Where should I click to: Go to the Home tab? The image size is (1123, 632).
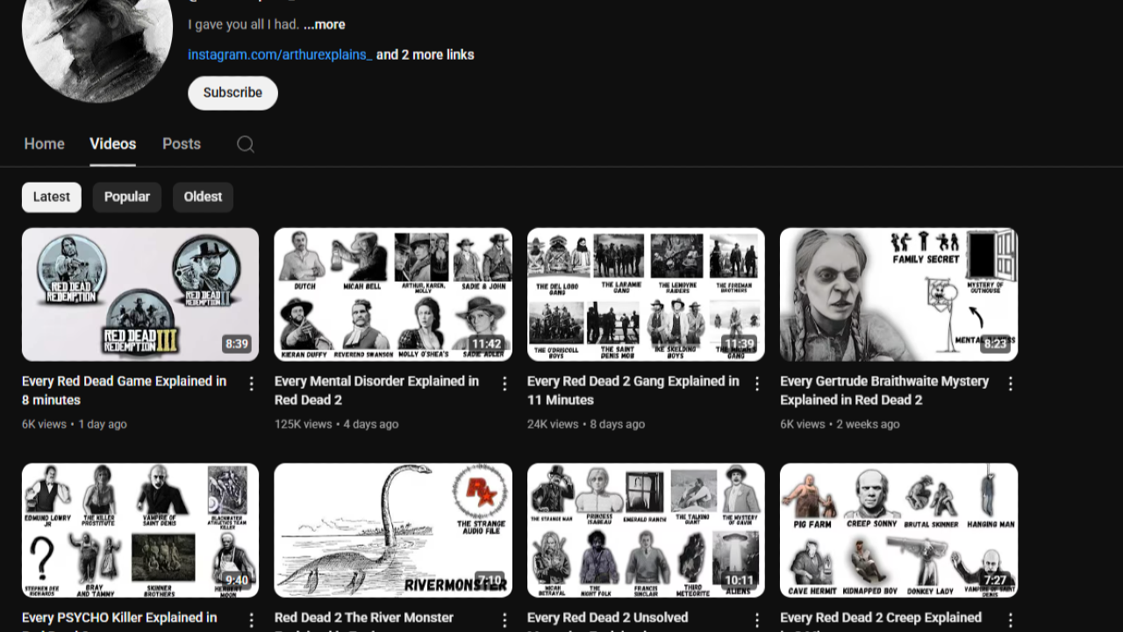[44, 144]
